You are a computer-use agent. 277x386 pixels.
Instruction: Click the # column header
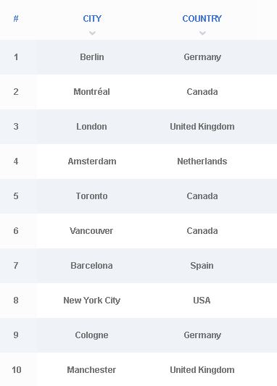[16, 18]
